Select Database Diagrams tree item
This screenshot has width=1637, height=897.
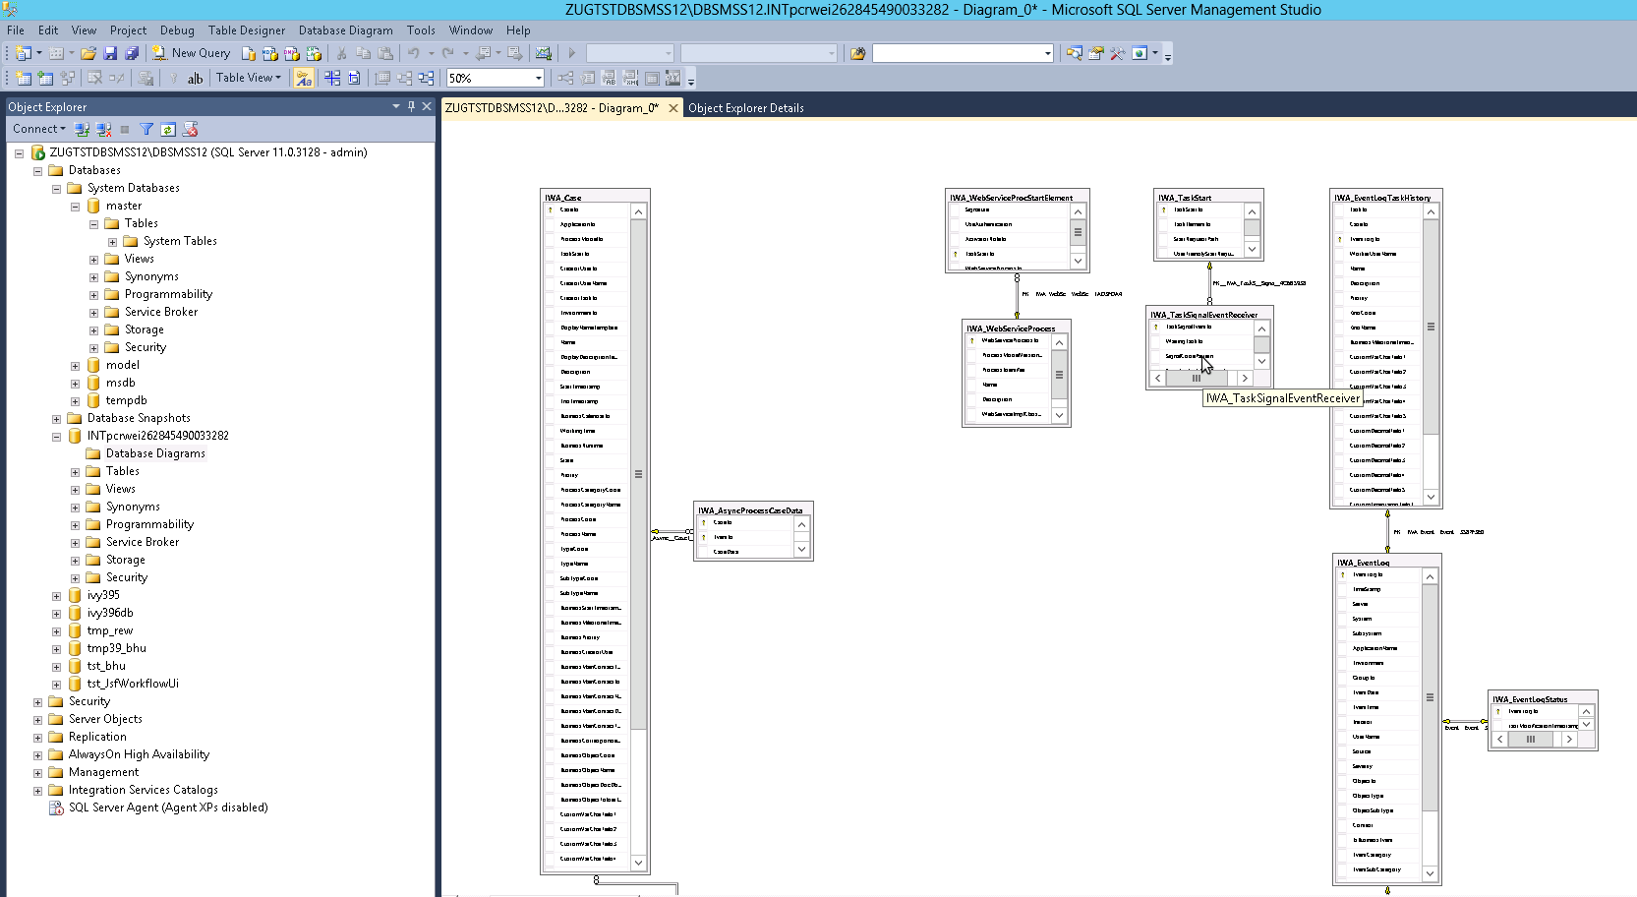(155, 453)
